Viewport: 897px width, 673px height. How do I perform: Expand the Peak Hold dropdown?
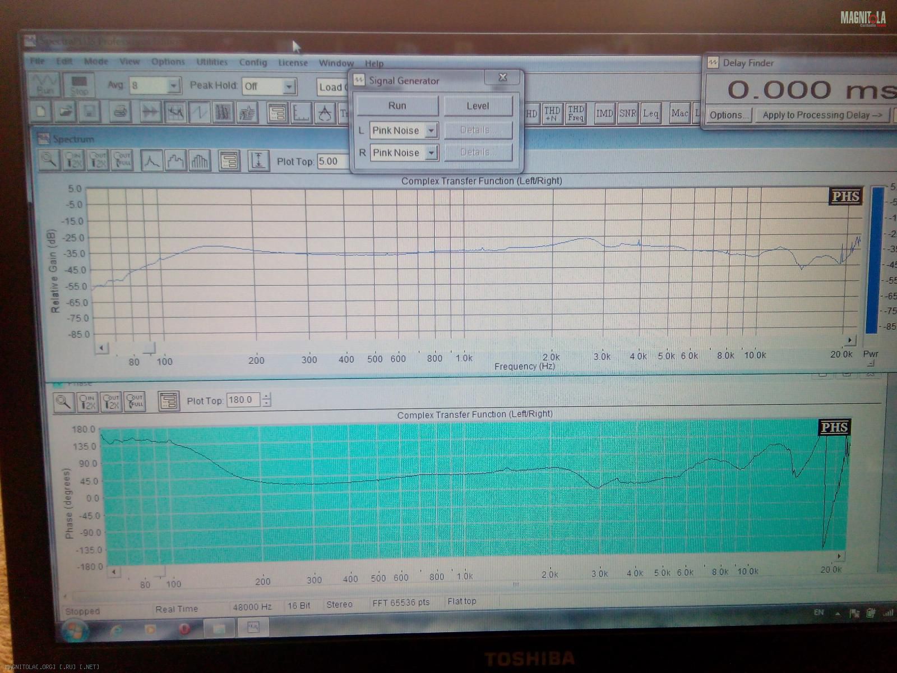[x=289, y=86]
